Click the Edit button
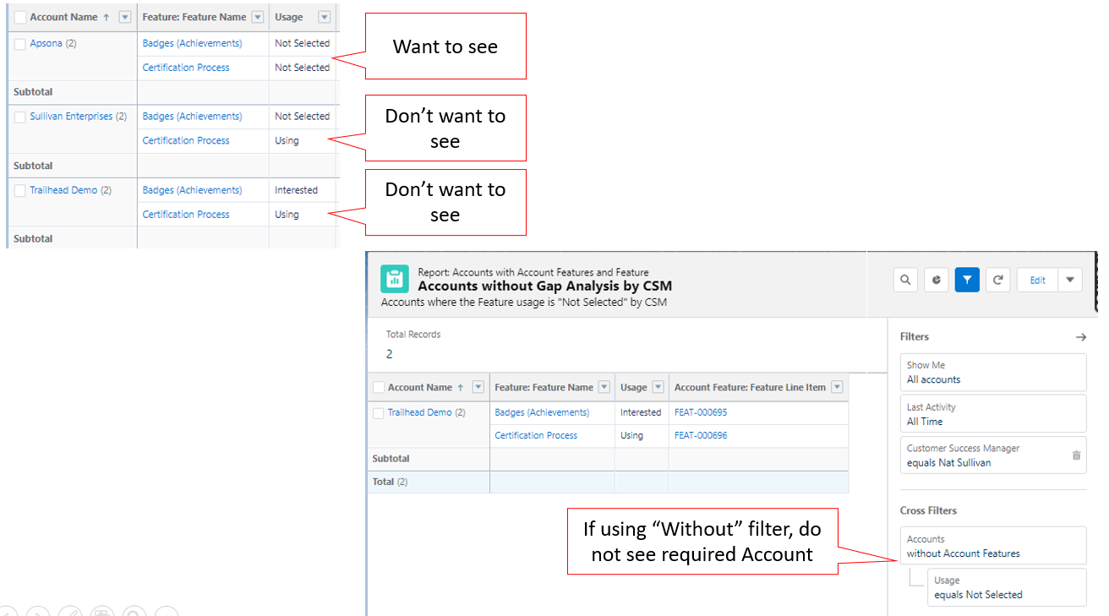 tap(1037, 281)
